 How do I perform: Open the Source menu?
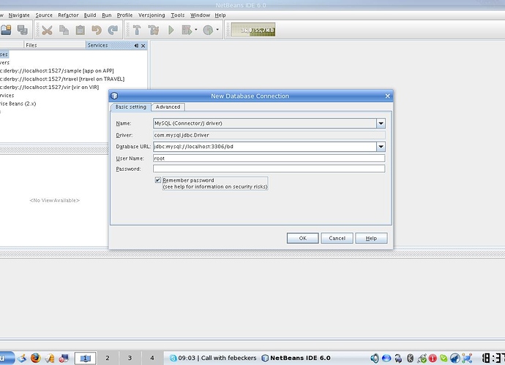[44, 15]
